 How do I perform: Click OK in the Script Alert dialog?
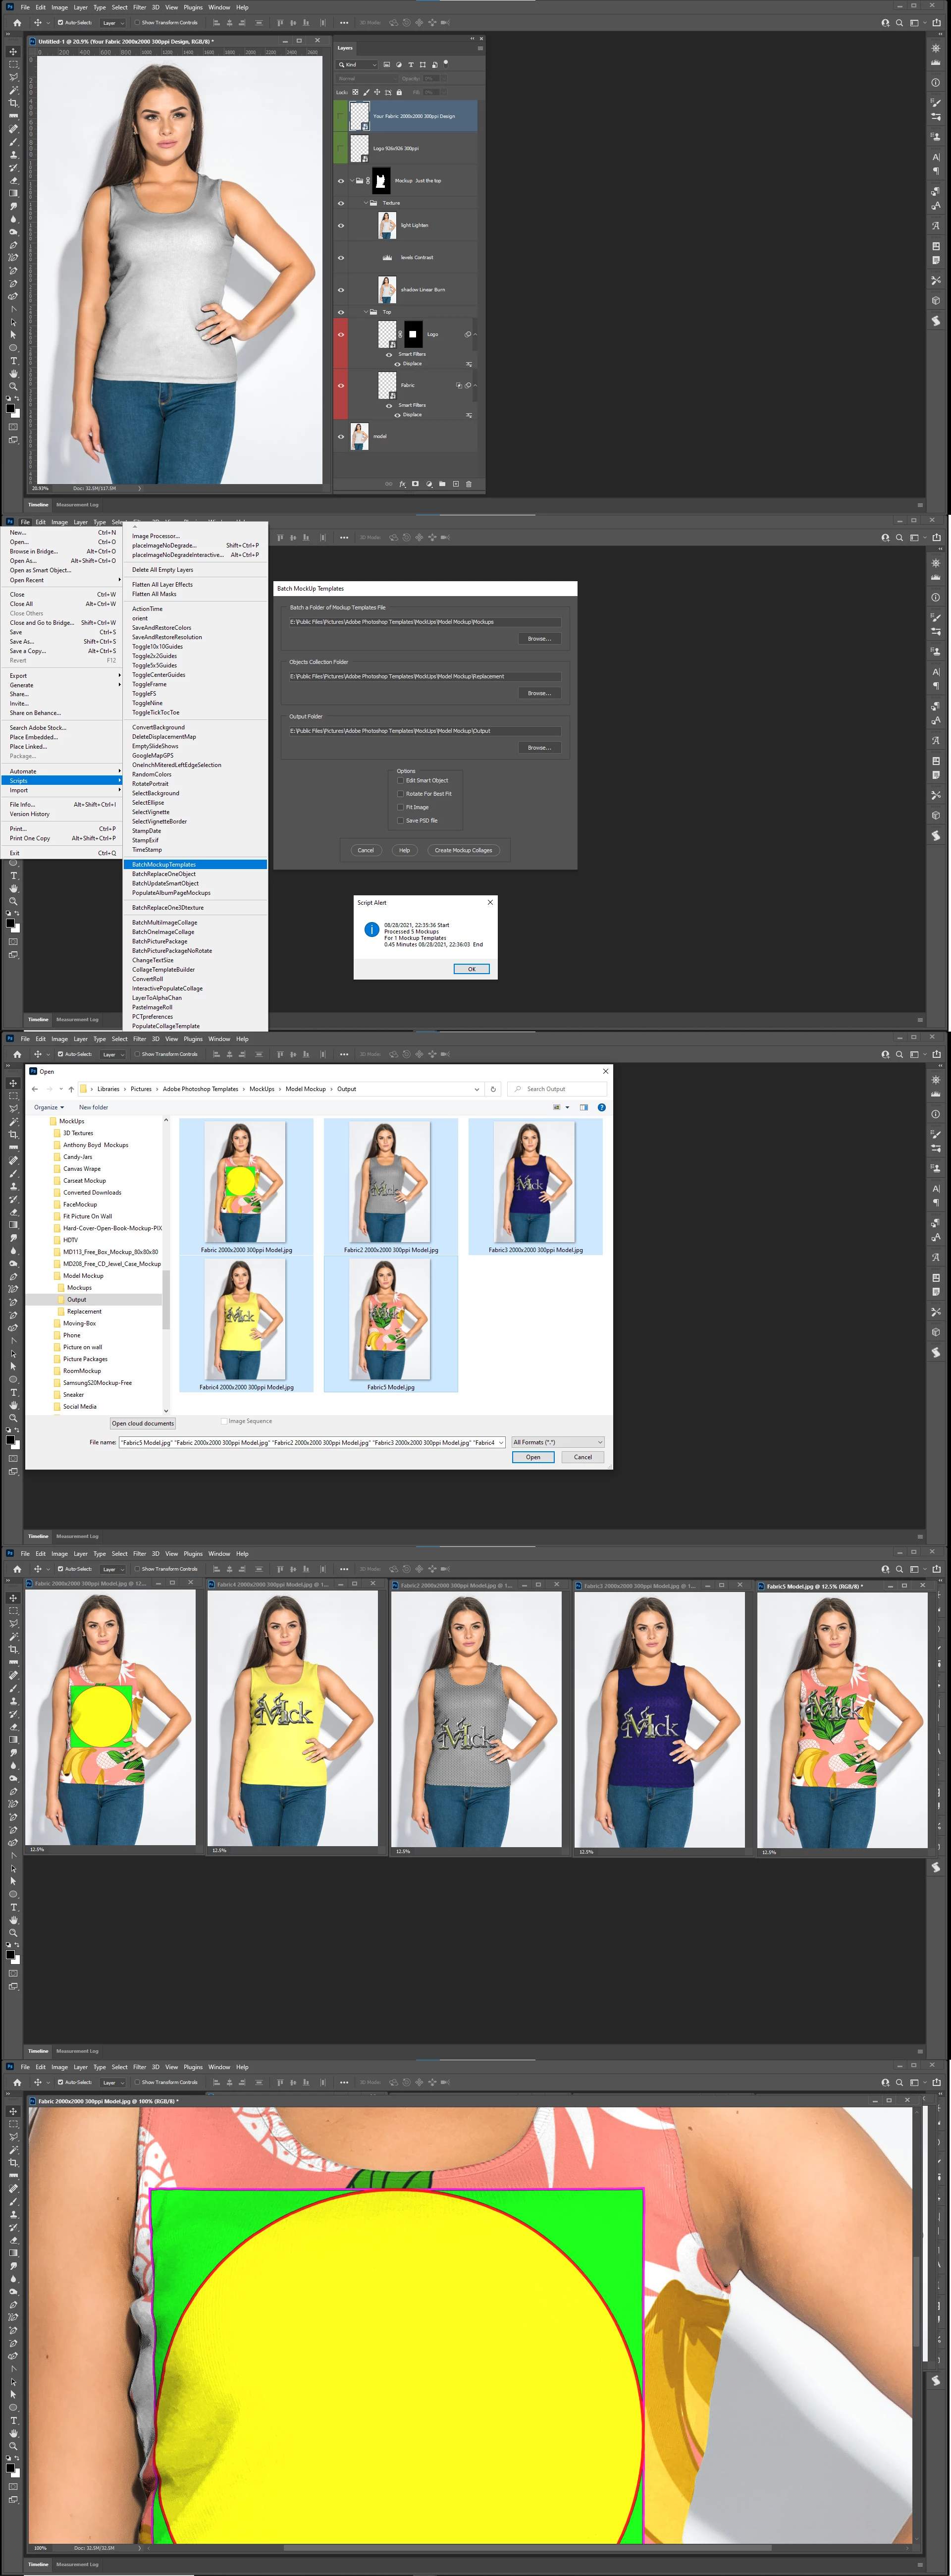coord(471,969)
